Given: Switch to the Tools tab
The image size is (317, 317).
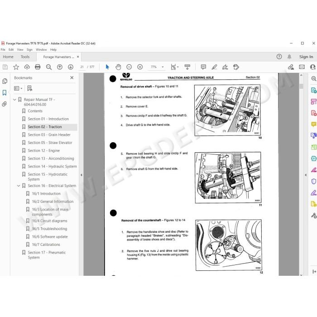Looking at the screenshot, I should (x=25, y=57).
